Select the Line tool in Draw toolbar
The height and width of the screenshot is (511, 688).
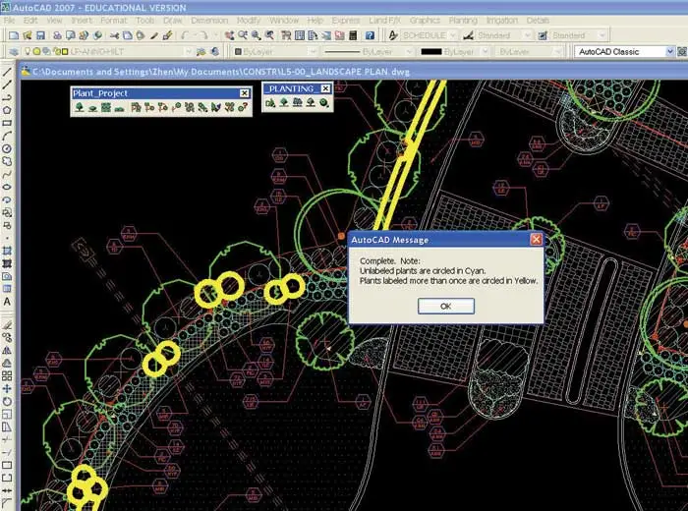tap(8, 72)
